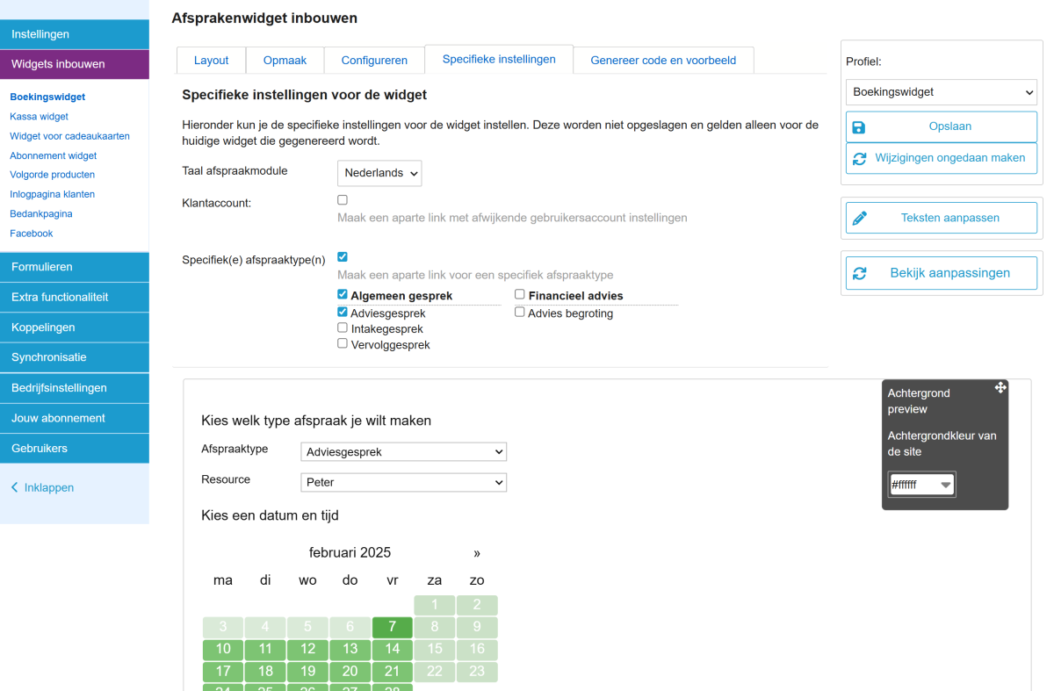Click the refresh icon on Bekijk aanpassingen
1054x691 pixels.
tap(860, 273)
